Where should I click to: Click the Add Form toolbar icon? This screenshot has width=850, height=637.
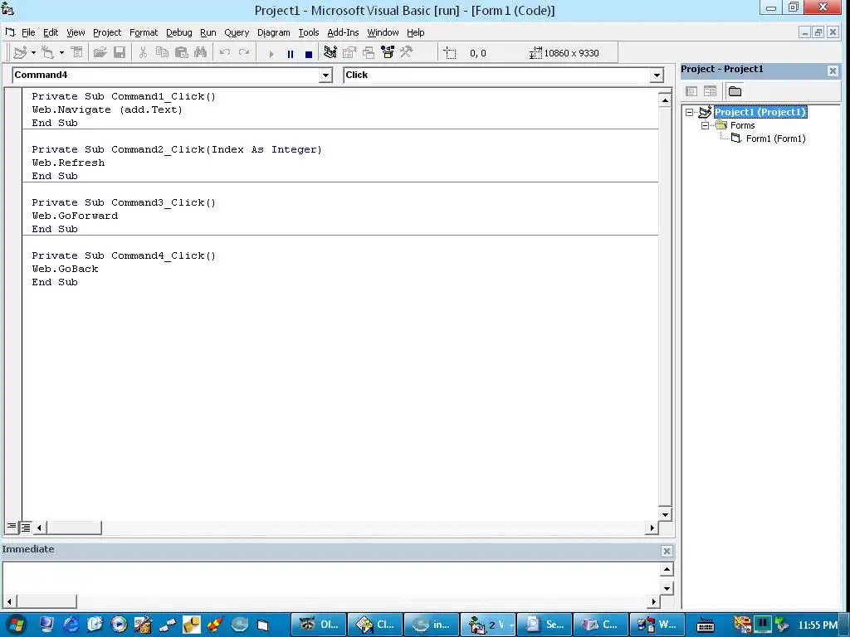(x=47, y=52)
